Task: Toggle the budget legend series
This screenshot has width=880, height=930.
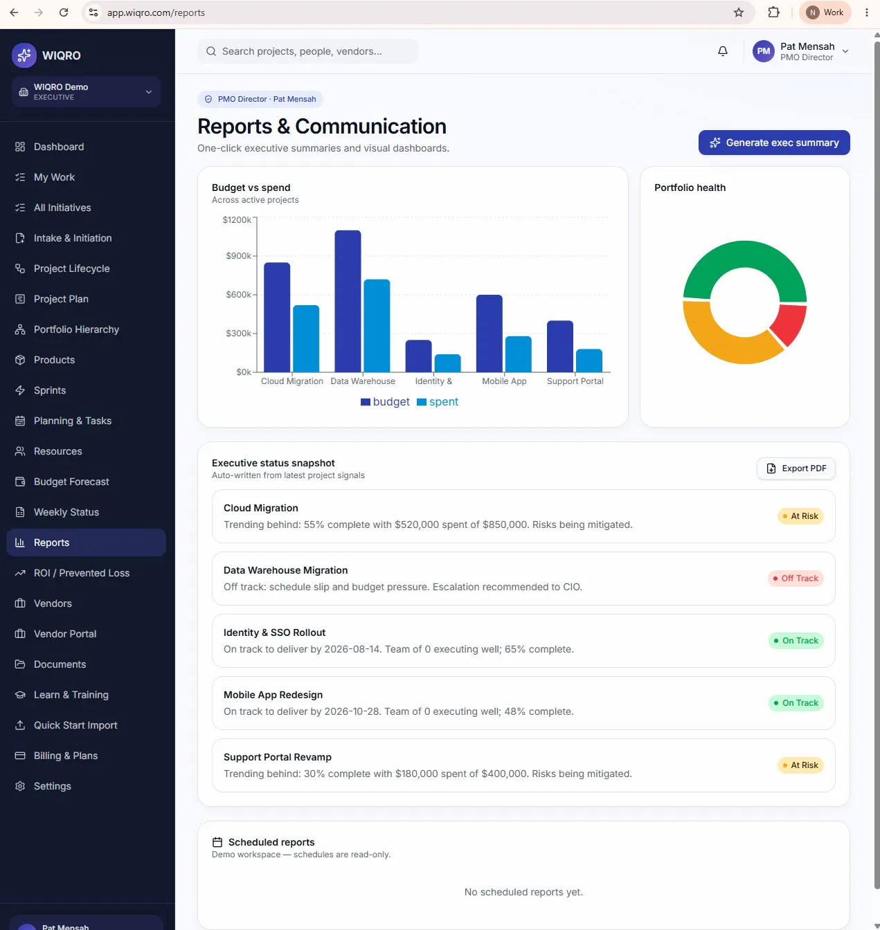Action: click(x=385, y=402)
